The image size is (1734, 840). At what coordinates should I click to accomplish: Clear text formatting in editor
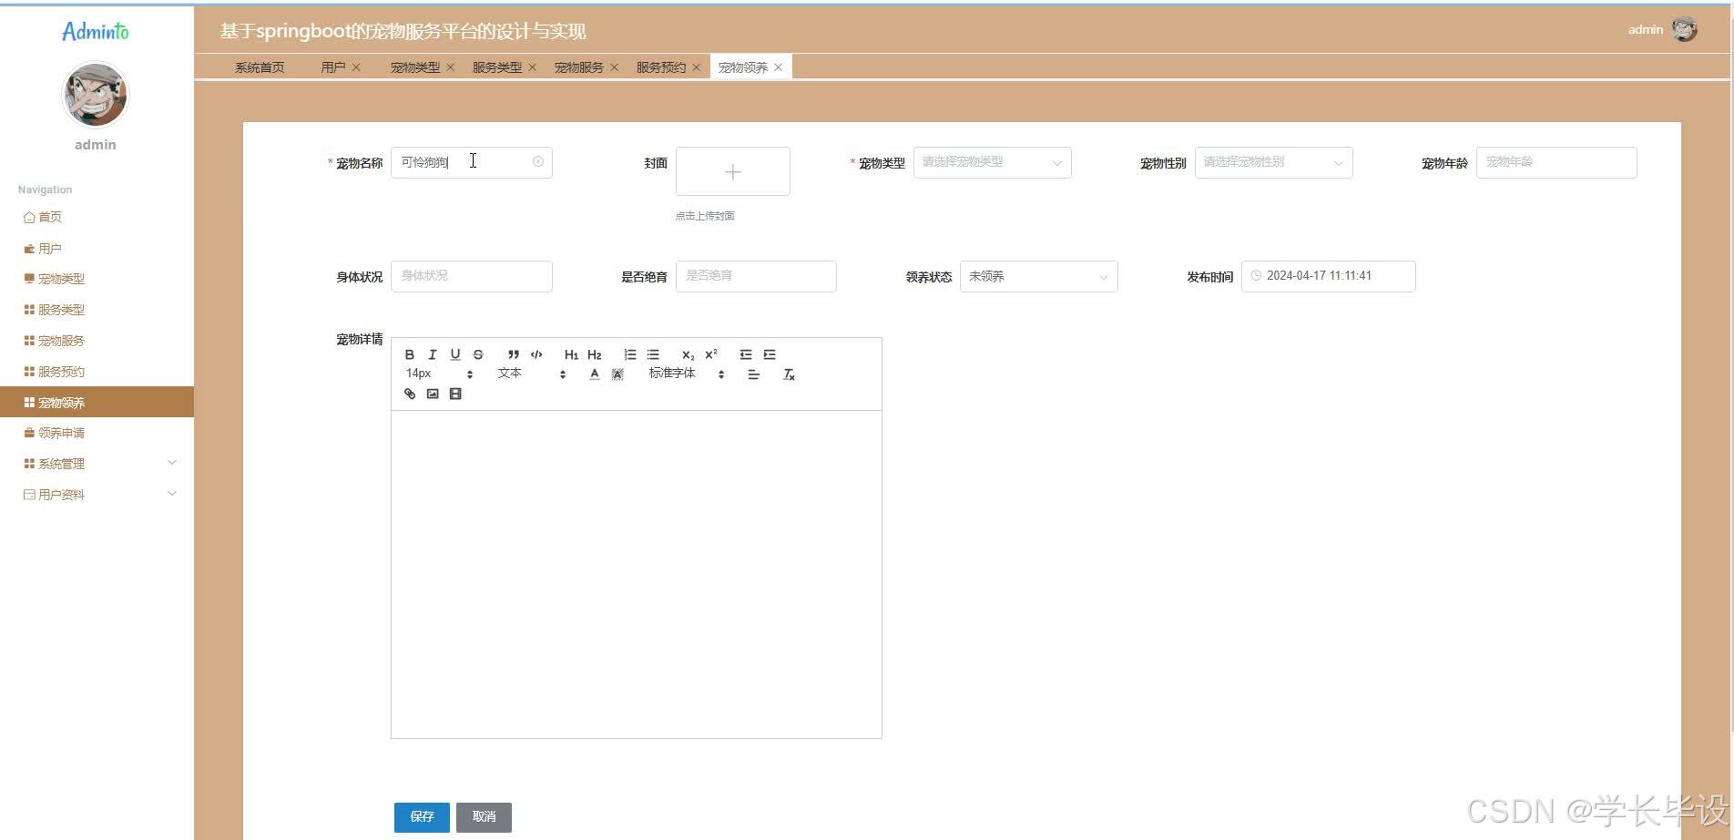tap(789, 374)
